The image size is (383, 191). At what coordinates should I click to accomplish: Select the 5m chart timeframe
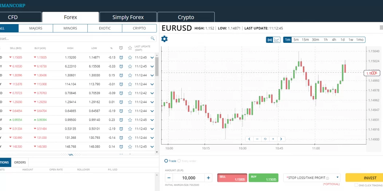click(x=296, y=40)
